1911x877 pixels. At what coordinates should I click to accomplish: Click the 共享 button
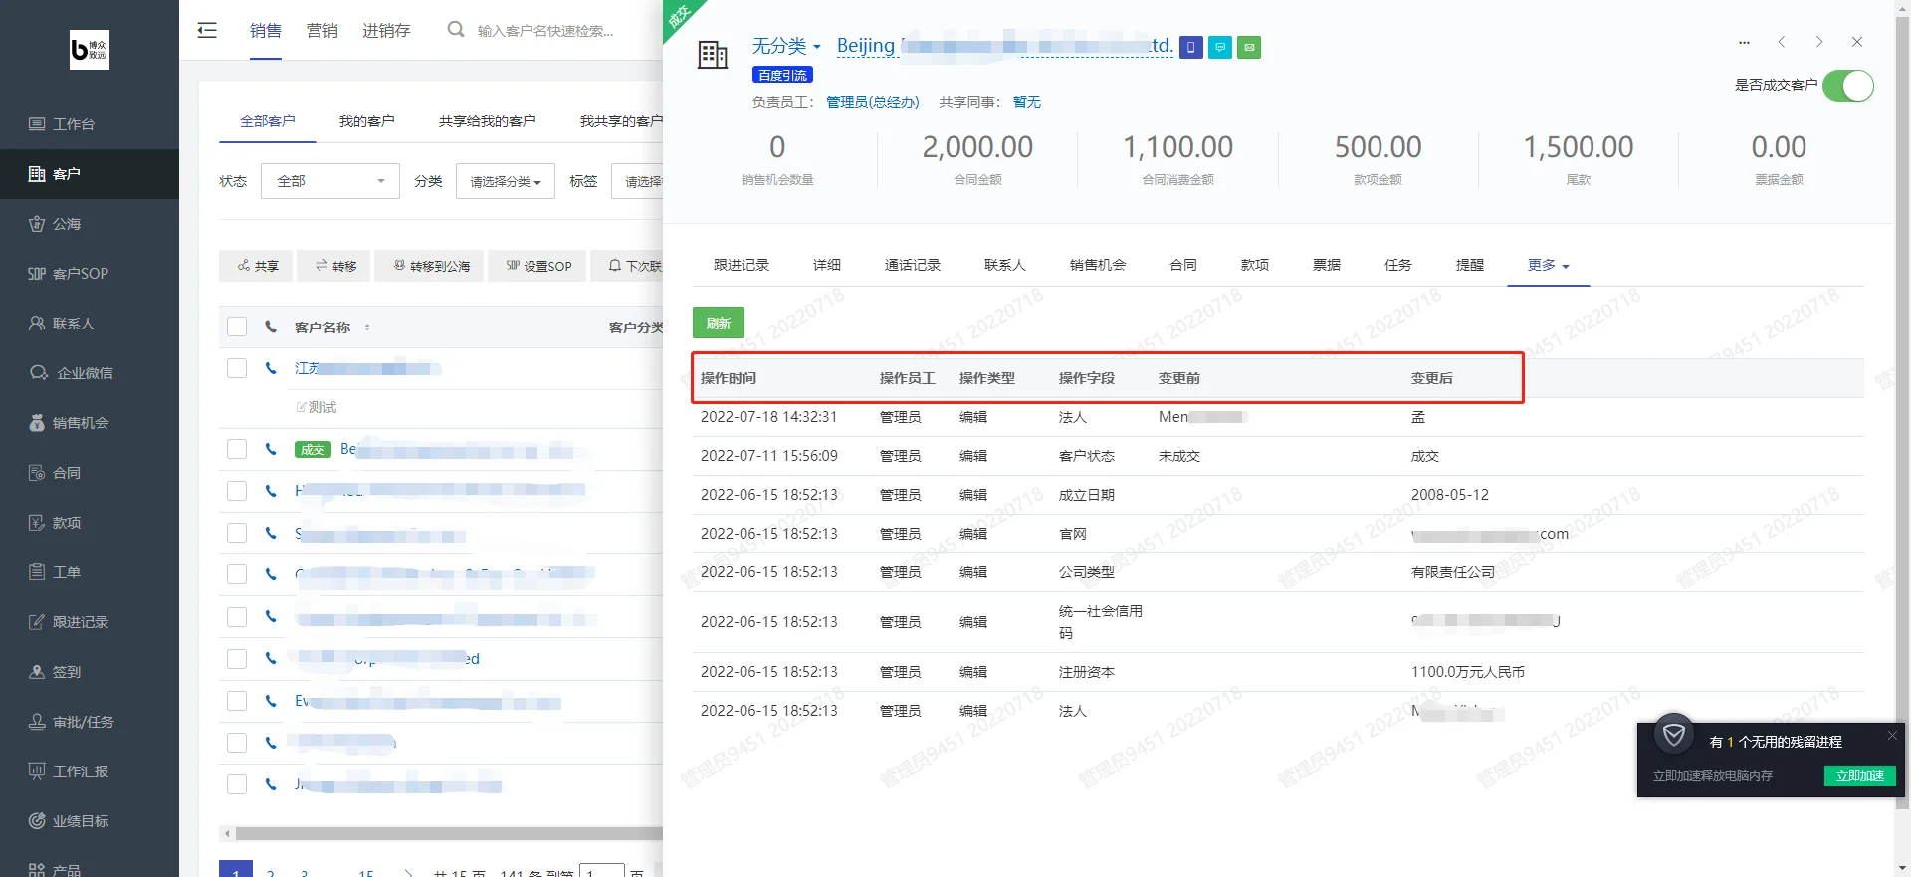pyautogui.click(x=258, y=266)
